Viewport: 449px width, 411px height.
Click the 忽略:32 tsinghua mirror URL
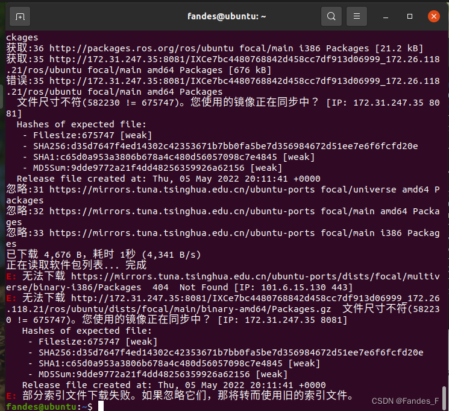click(182, 211)
